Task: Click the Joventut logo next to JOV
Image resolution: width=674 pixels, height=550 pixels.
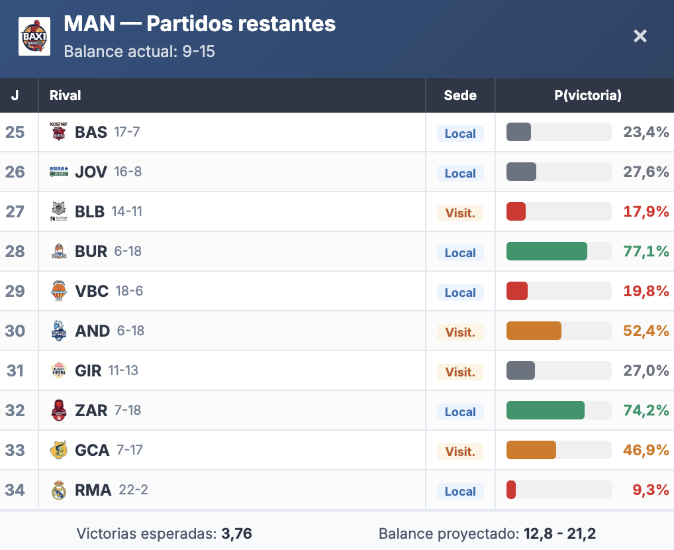Action: click(59, 172)
